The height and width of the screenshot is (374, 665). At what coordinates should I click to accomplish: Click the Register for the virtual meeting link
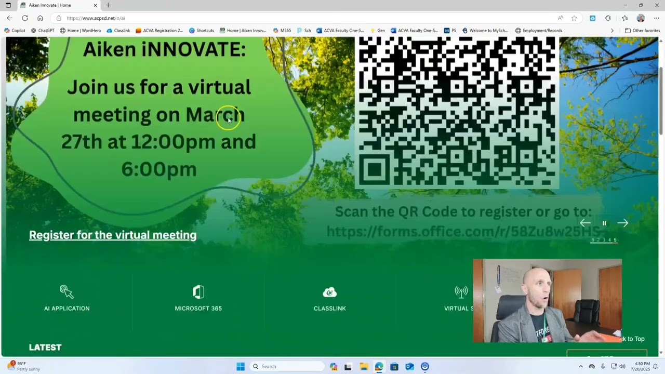tap(113, 235)
